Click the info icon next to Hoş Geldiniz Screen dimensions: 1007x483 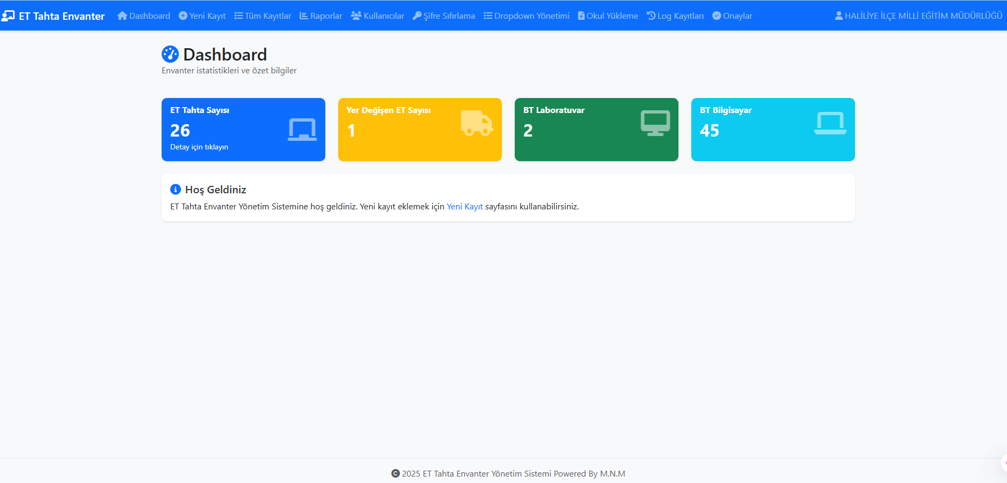[176, 190]
